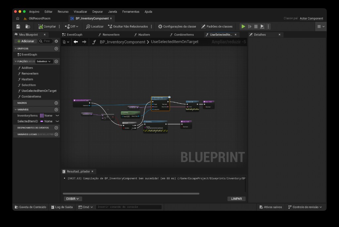Add a new function with plus icon

56,61
